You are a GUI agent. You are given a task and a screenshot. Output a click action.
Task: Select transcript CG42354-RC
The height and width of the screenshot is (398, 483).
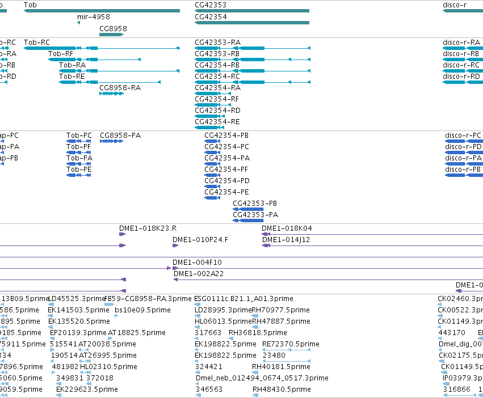pos(217,77)
